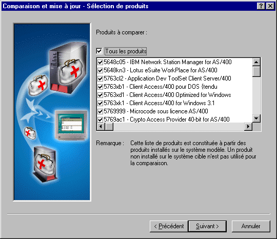Toggle 5763xd1 Client Access Optimized for Windows
277x239 pixels.
coord(101,95)
